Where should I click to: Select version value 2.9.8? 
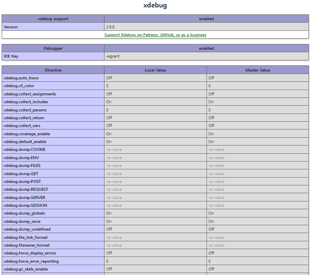(110, 27)
